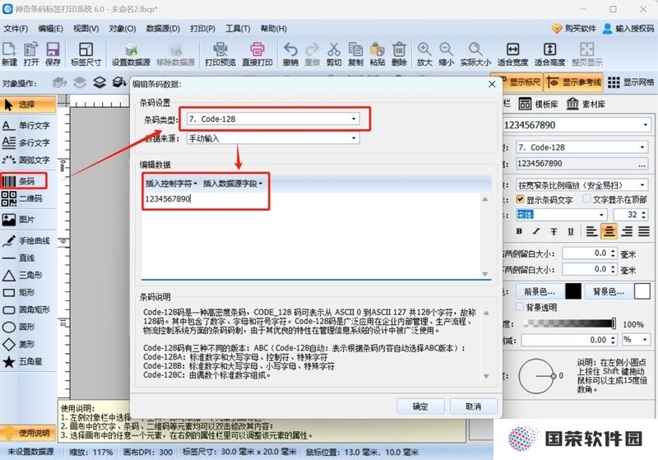Click 输入授权码 license button

[x=628, y=29]
